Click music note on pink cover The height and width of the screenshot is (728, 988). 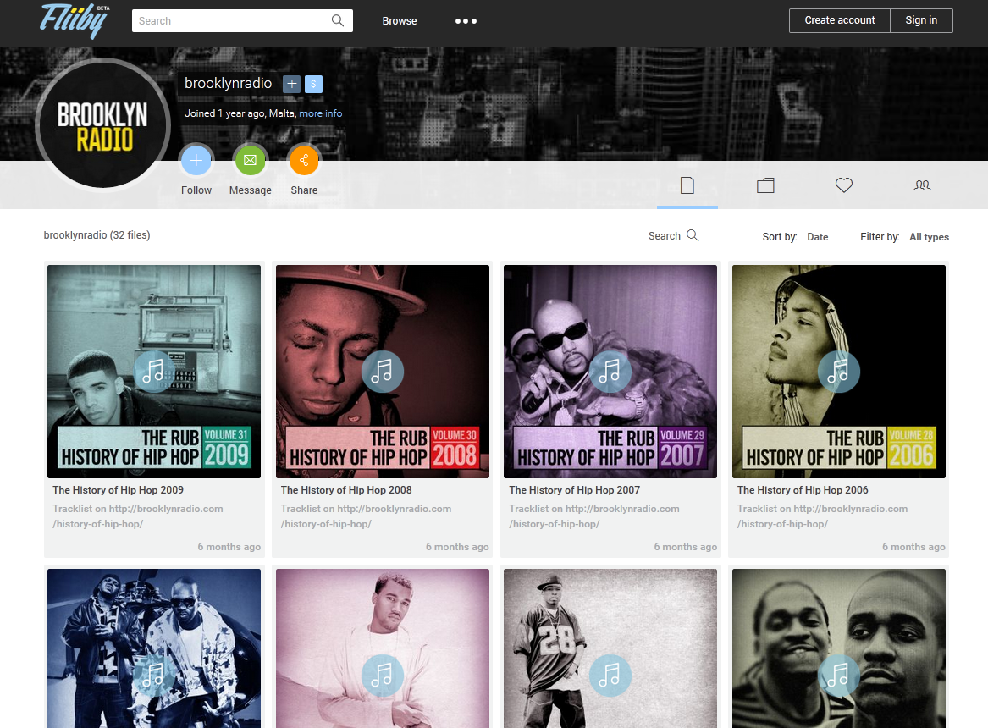click(x=383, y=676)
